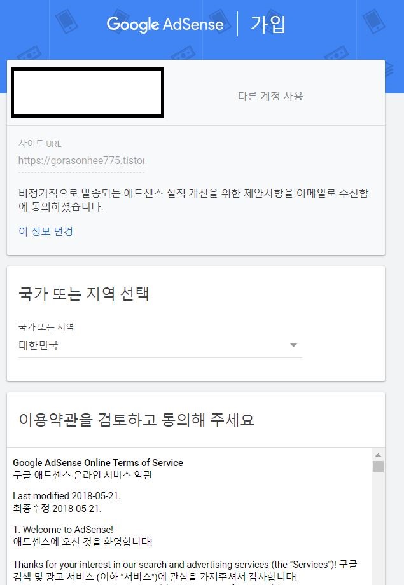404x585 pixels.
Task: Click the '이 정보 변경' link
Action: tap(46, 231)
